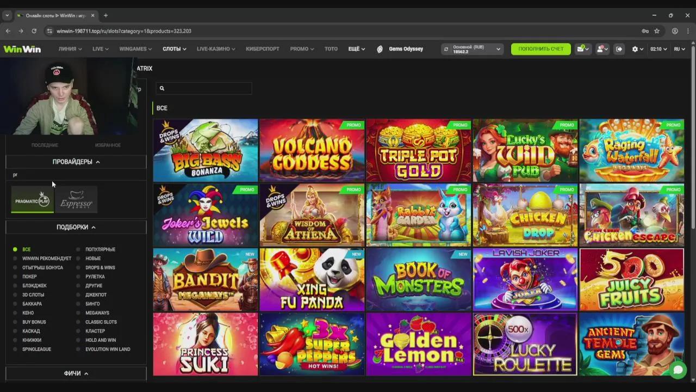The image size is (696, 392).
Task: Click the logout icon
Action: pyautogui.click(x=619, y=49)
